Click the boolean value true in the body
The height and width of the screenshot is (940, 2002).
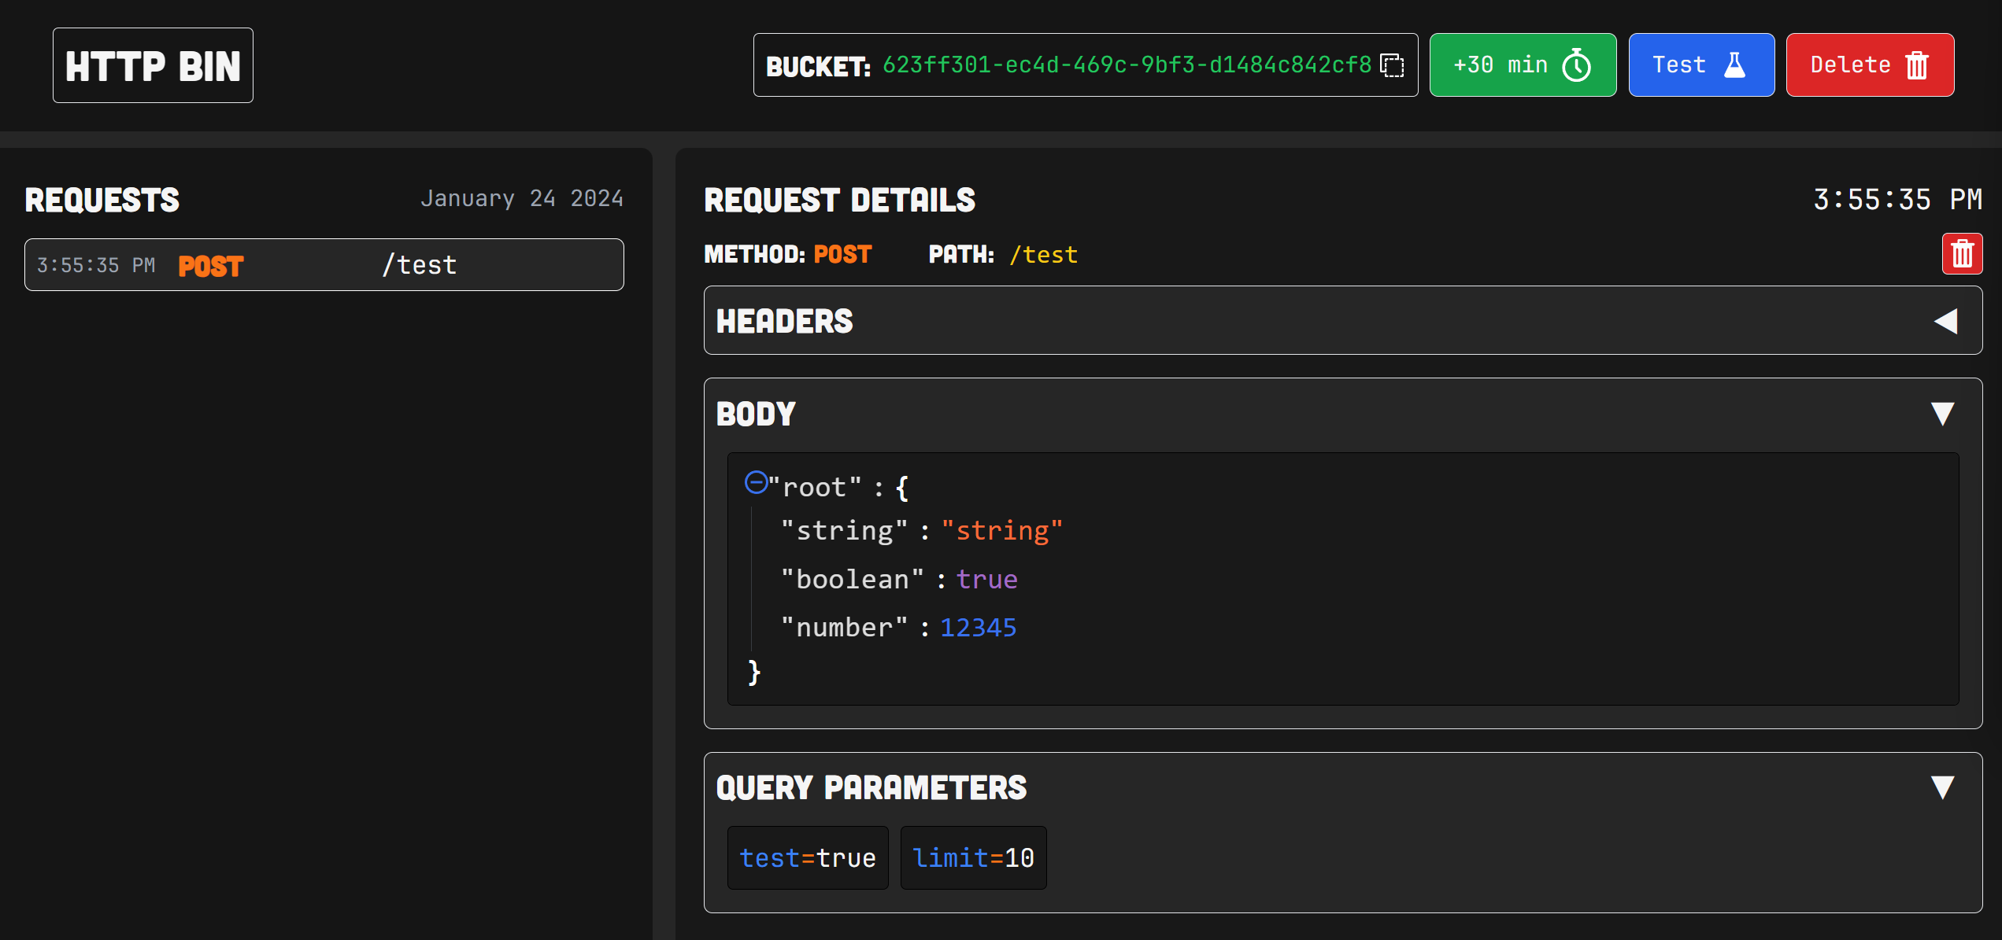986,580
